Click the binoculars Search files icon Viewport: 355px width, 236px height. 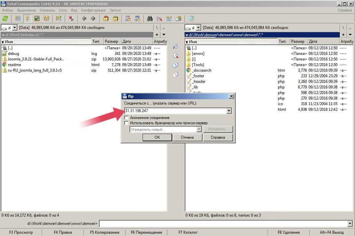coord(150,18)
